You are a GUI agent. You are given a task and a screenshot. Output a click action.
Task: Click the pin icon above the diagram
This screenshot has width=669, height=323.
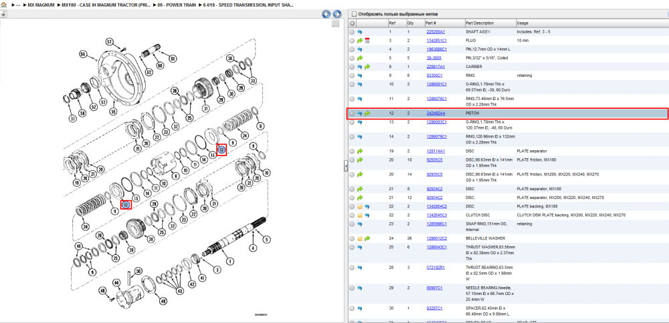(3, 14)
